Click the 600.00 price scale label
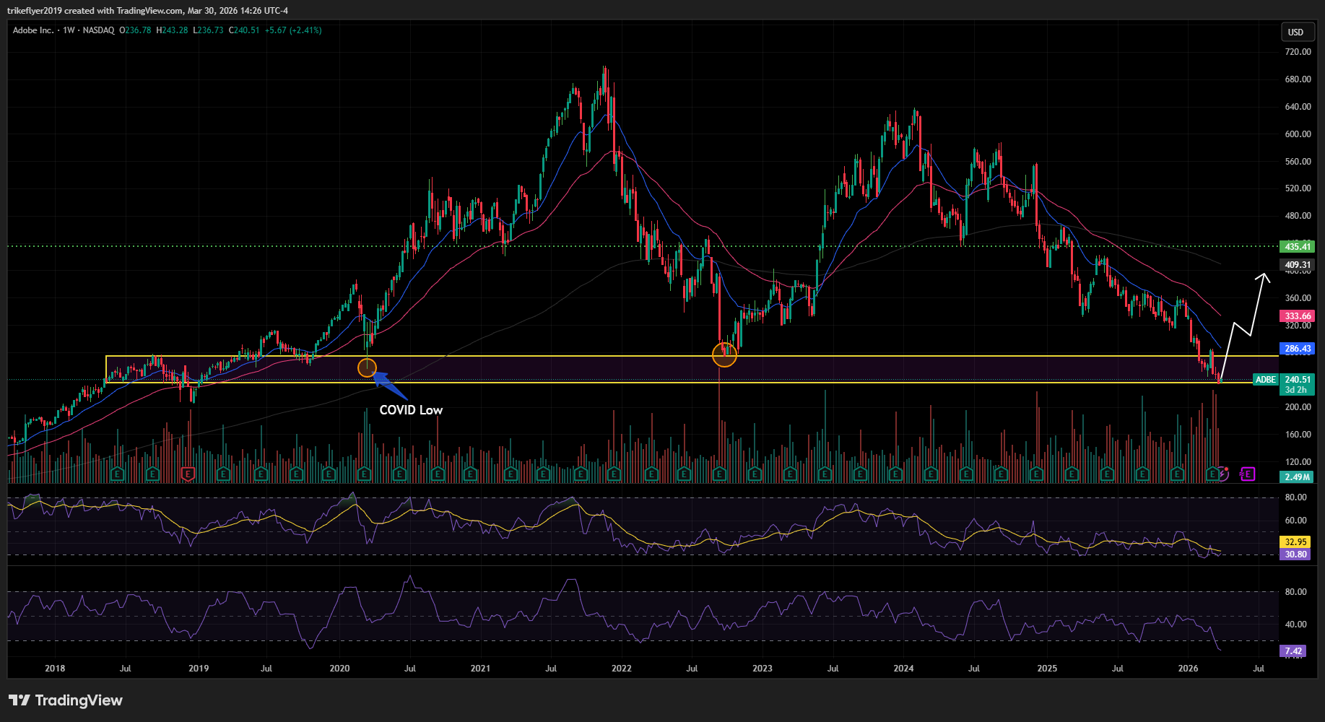The width and height of the screenshot is (1325, 722). [x=1298, y=134]
